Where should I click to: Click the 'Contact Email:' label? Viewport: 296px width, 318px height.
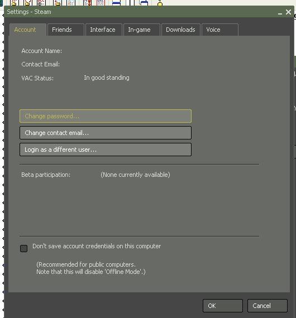click(x=41, y=64)
